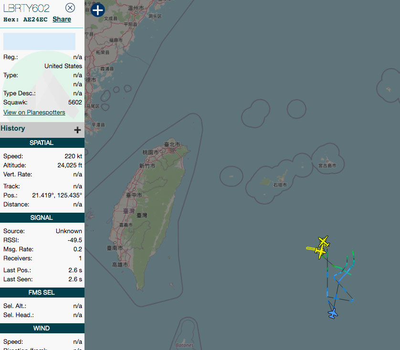Viewport: 400px width, 350px height.
Task: Select the upper yellow aircraft icon
Action: 324,241
